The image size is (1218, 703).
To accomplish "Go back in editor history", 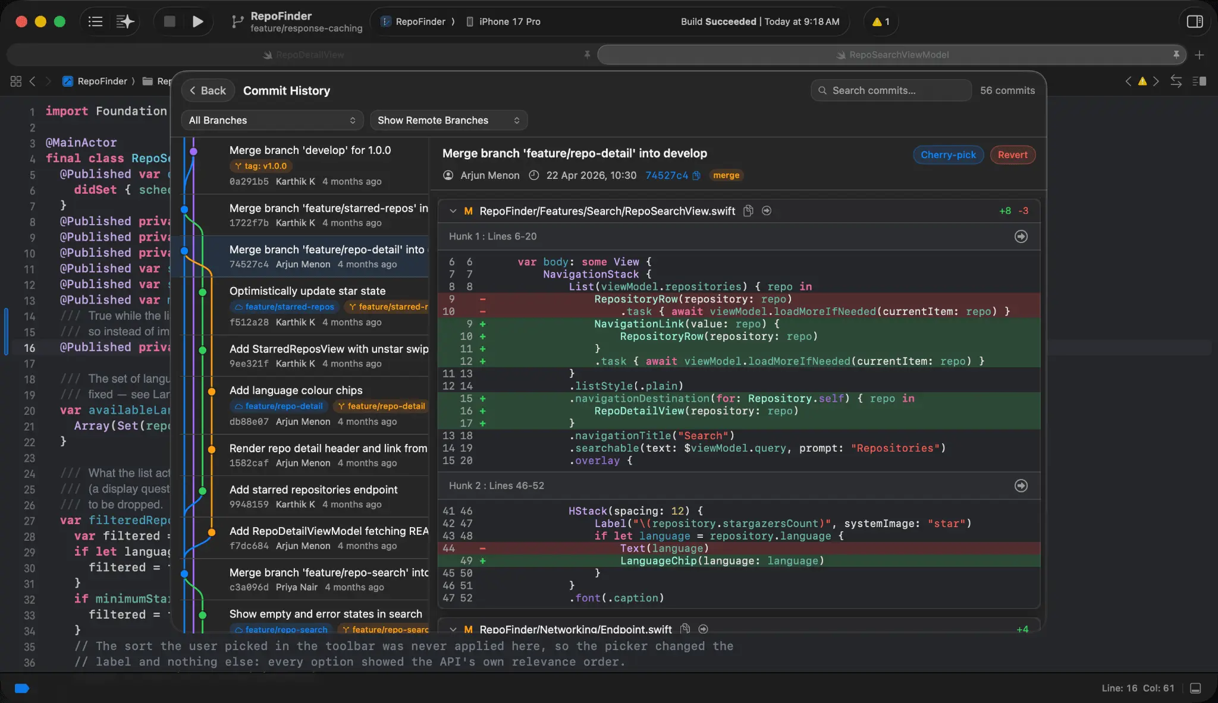I will click(33, 81).
